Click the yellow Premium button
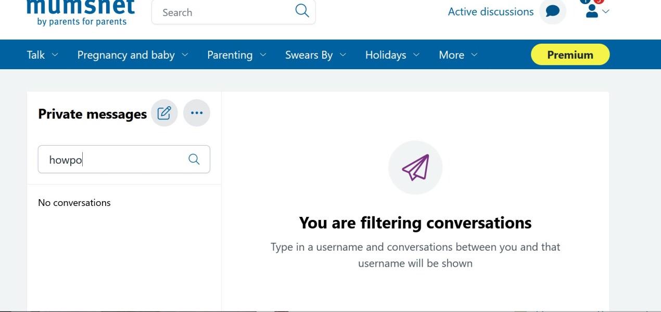661x312 pixels. click(x=570, y=55)
